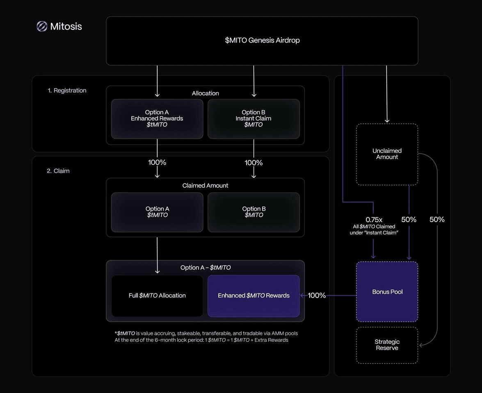Click the '*$tMITO is value accruing' footnote line
This screenshot has height=393, width=482.
tap(206, 333)
